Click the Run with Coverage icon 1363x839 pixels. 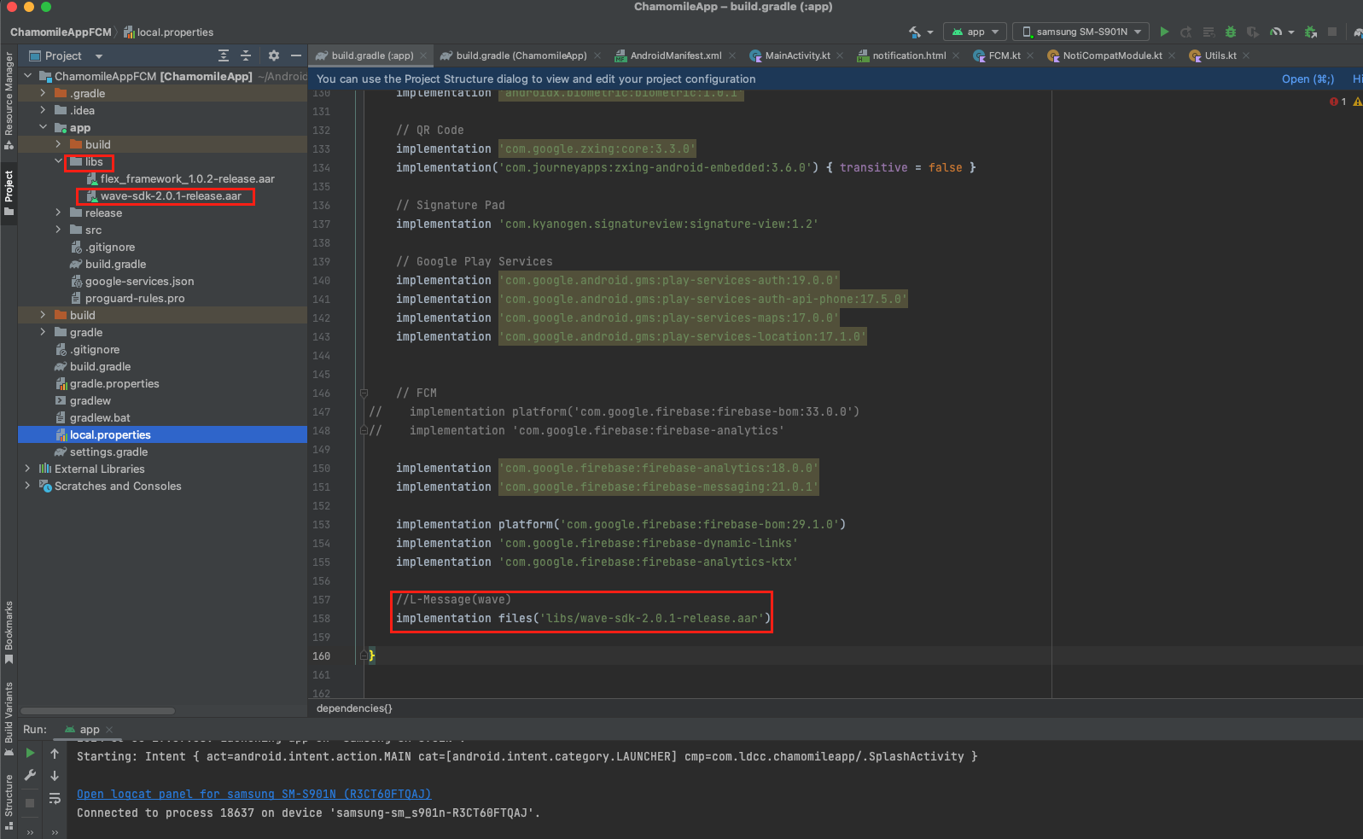point(1253,32)
